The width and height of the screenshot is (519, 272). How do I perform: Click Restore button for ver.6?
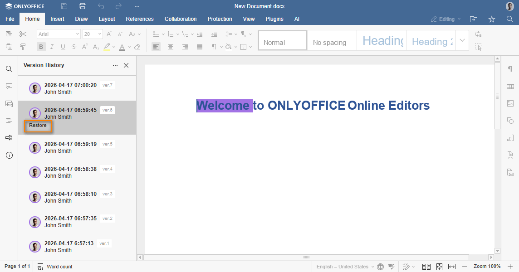click(x=38, y=126)
